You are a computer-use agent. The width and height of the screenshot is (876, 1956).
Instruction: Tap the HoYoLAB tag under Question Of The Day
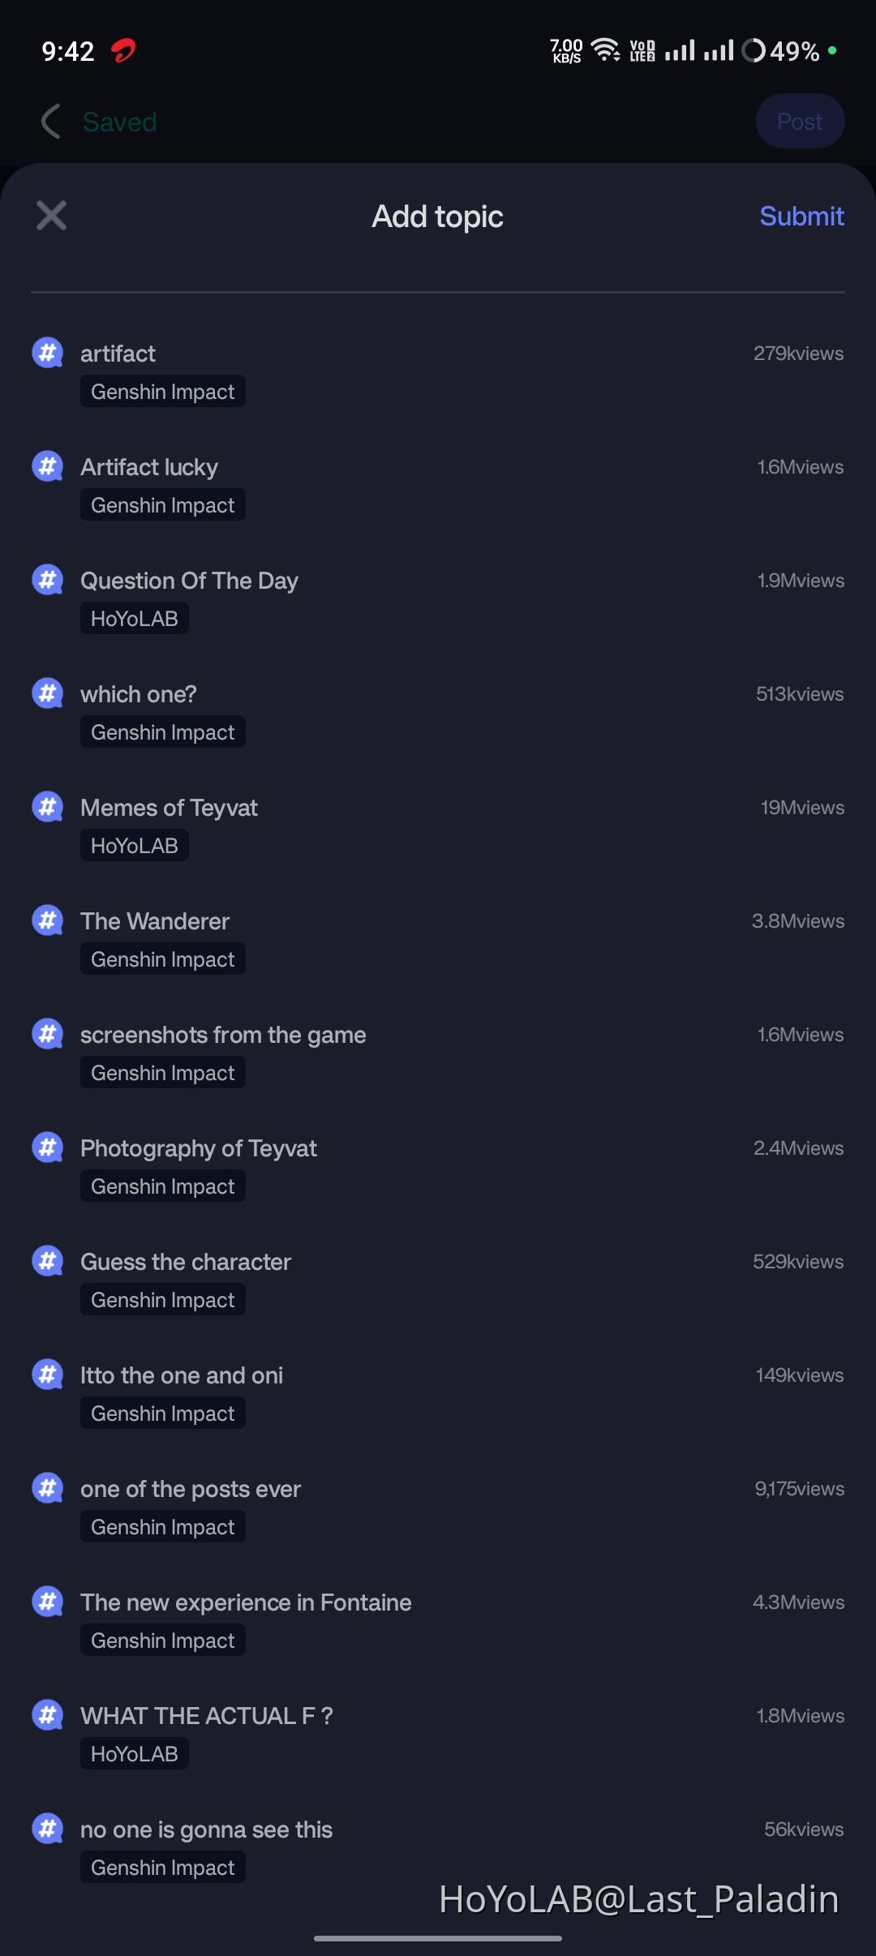point(134,618)
